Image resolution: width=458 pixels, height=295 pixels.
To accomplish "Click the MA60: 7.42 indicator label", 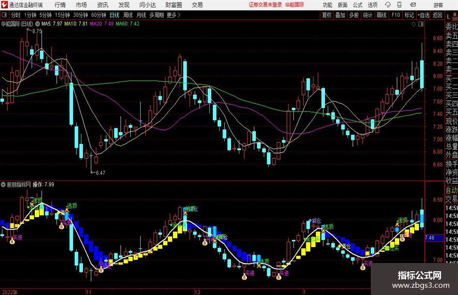I will (x=127, y=24).
